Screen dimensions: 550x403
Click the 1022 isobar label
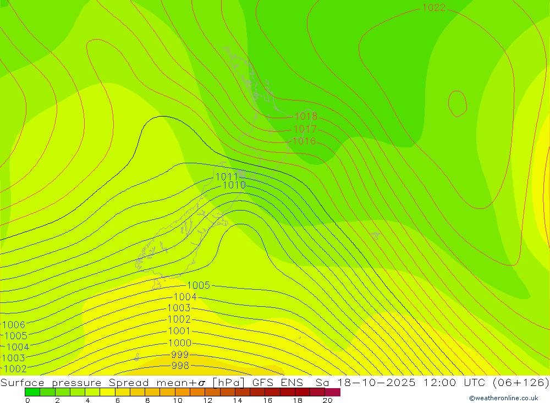(x=434, y=8)
